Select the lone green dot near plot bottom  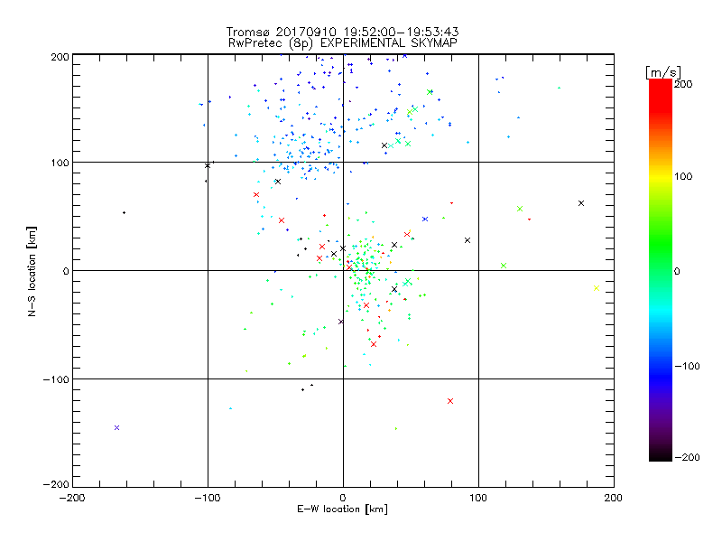coord(396,428)
